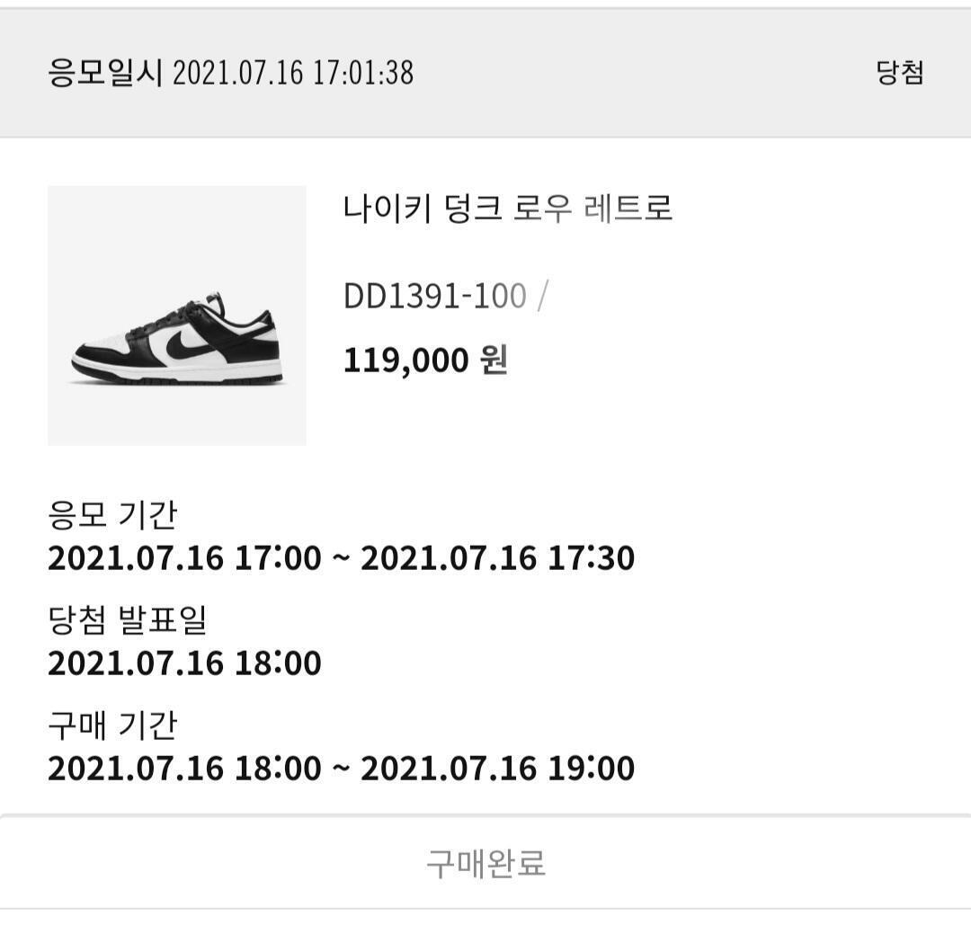
Task: Click the 당첨 status label
Action: (x=900, y=73)
